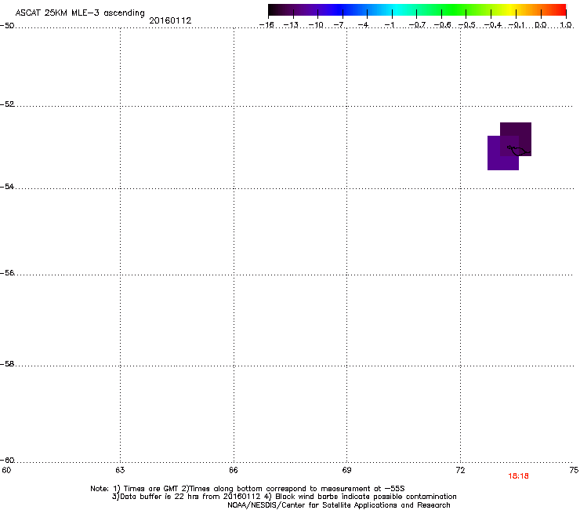580x510 pixels.
Task: Click the color bar label -0.6
Action: [x=442, y=25]
